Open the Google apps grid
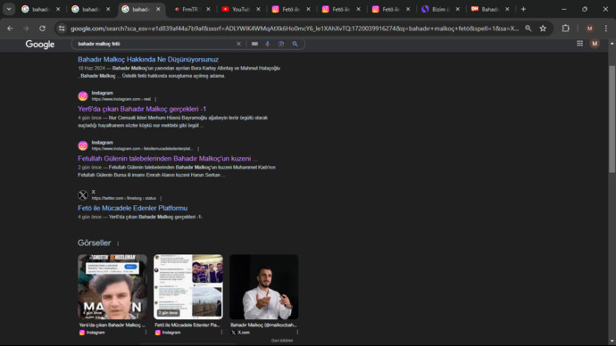The height and width of the screenshot is (346, 616). pos(580,44)
